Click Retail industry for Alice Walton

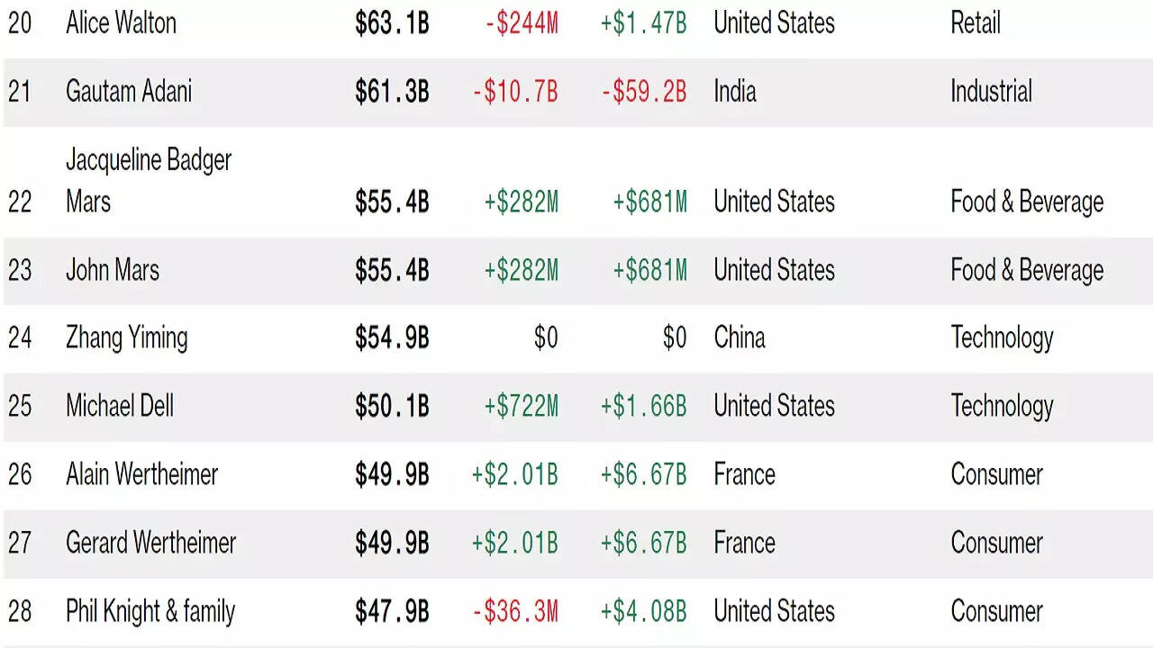pos(976,23)
